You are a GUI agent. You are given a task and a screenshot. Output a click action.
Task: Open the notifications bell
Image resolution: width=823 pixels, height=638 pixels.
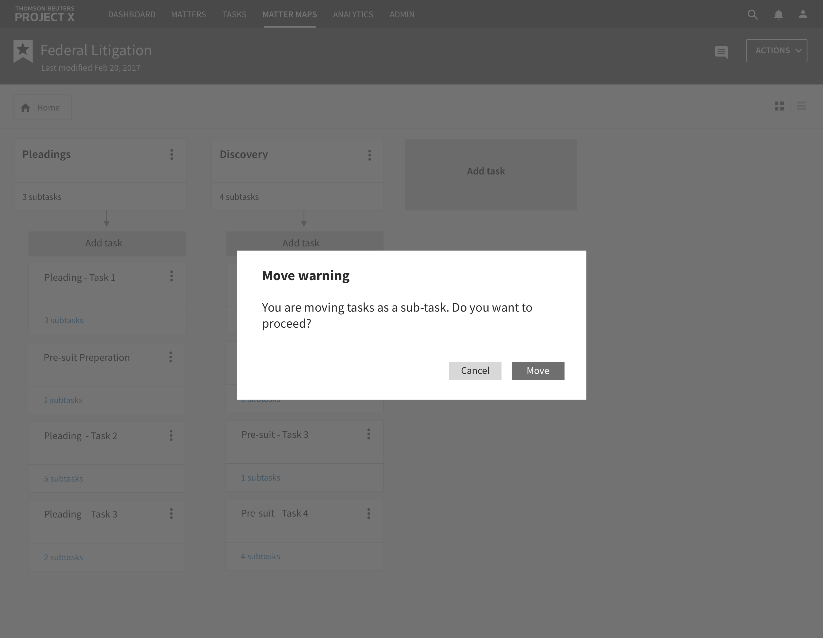(778, 15)
